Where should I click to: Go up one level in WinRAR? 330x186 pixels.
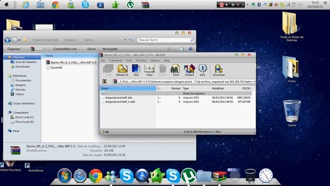(x=104, y=82)
